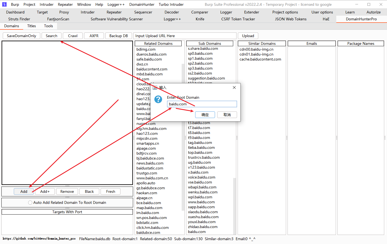
Task: Click the Targets With Port header
Action: point(67,212)
